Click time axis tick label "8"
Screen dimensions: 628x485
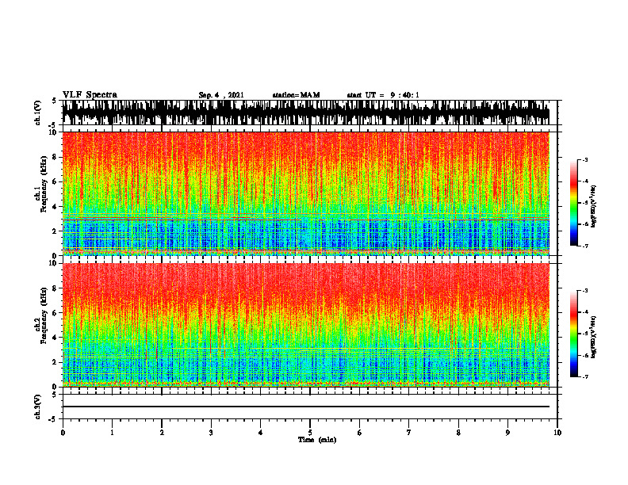pos(458,433)
